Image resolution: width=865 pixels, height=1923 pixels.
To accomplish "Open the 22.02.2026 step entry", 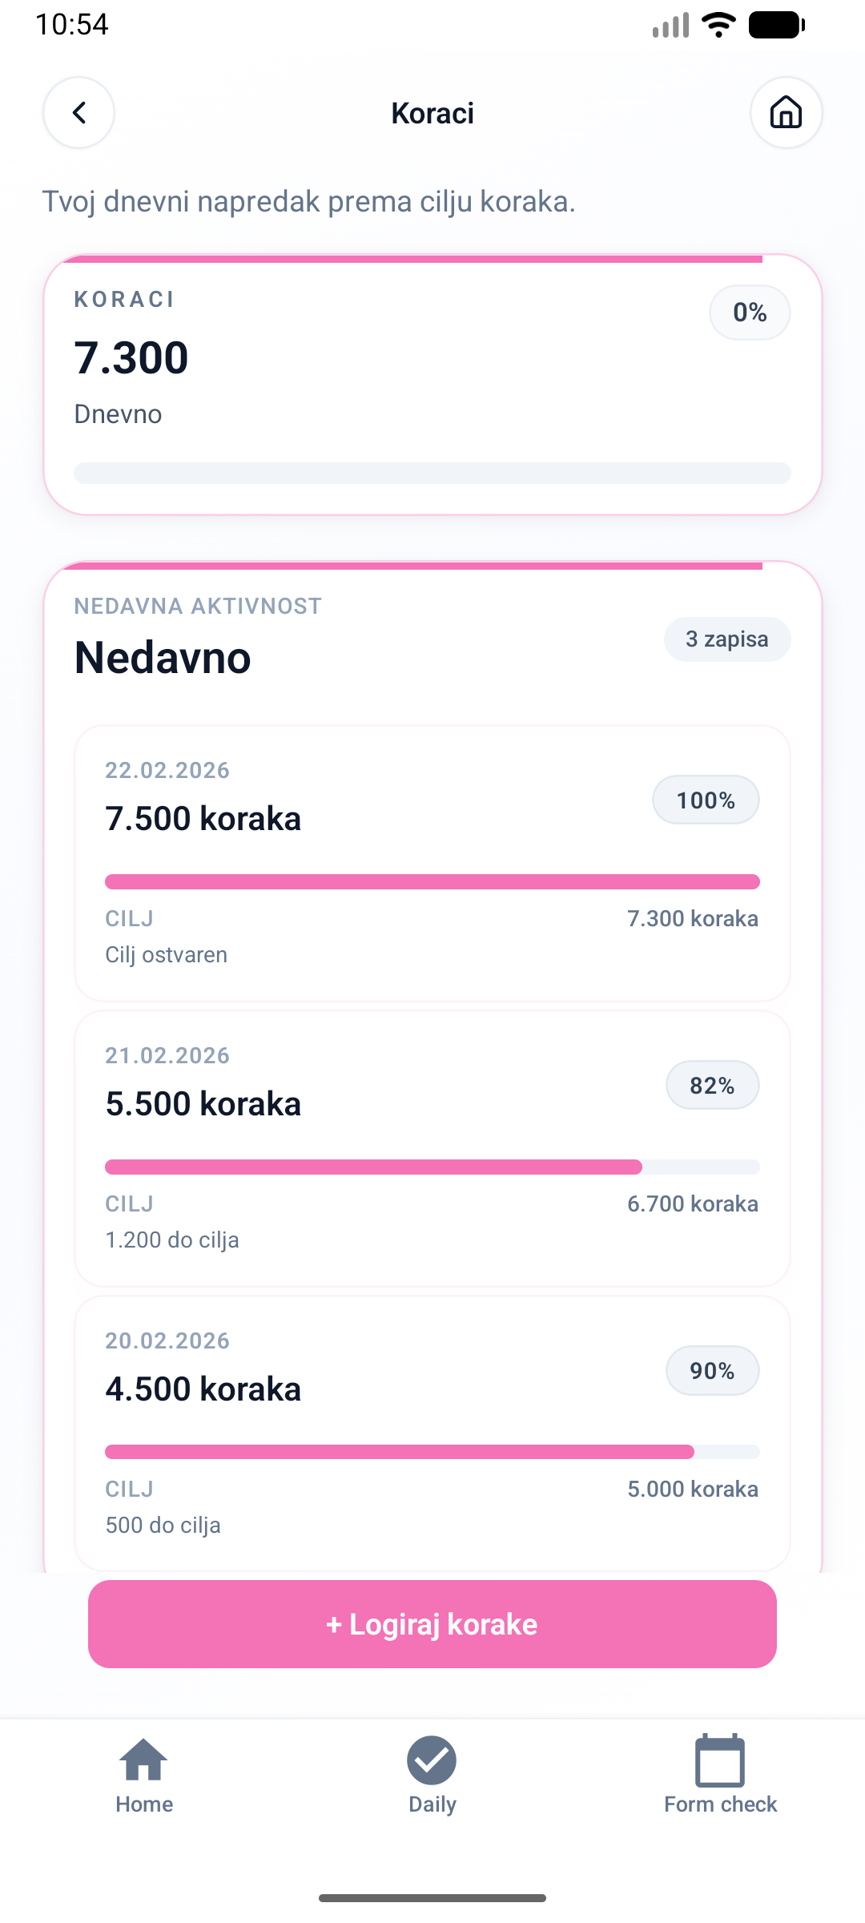I will (432, 862).
